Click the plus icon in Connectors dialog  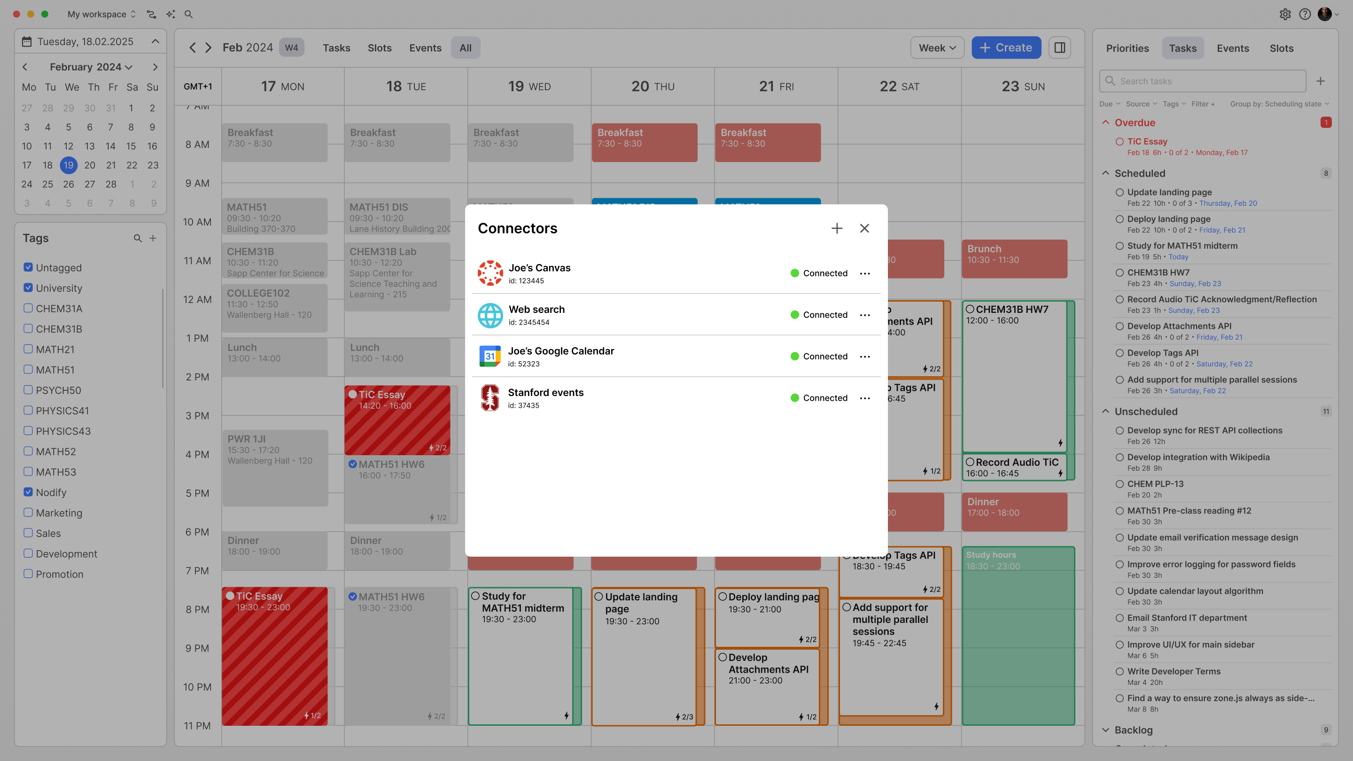click(837, 228)
